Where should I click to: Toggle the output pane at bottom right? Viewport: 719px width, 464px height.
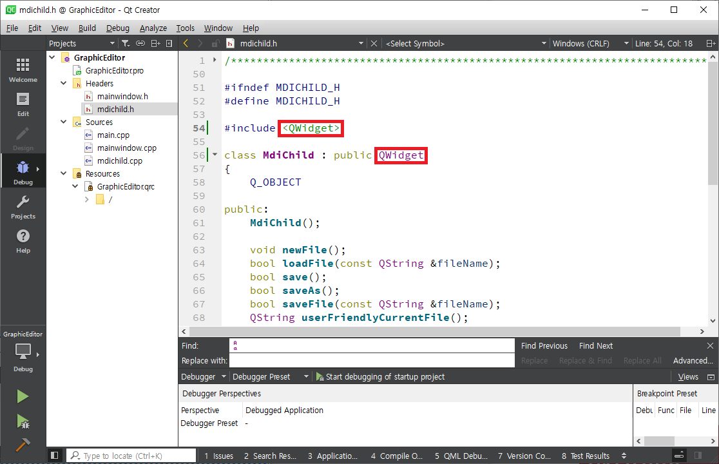click(698, 455)
